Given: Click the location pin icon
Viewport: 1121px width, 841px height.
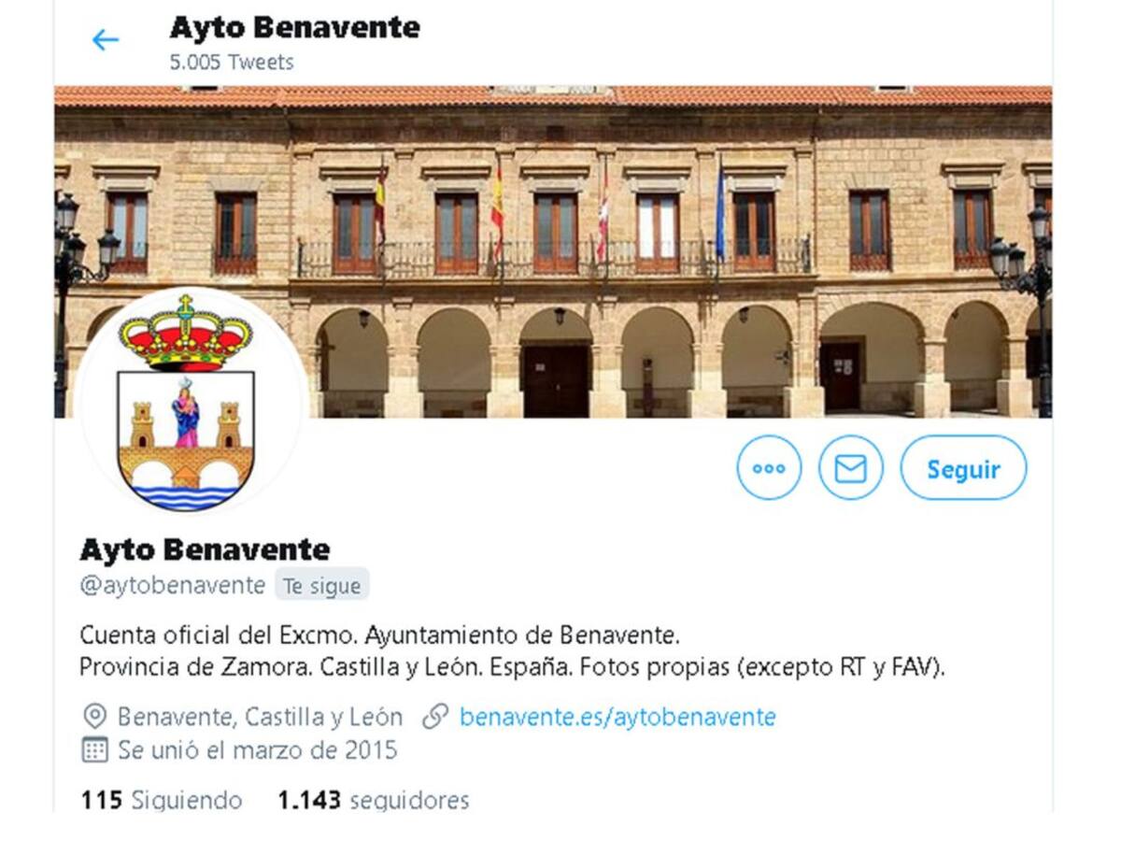Looking at the screenshot, I should coord(94,717).
